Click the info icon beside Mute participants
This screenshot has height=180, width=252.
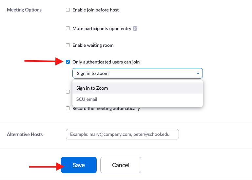coord(135,28)
